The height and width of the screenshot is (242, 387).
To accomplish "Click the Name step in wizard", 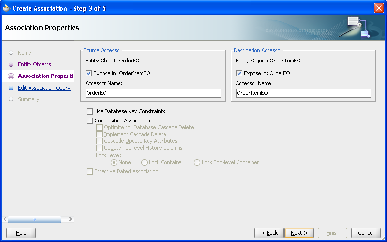I will coord(25,53).
